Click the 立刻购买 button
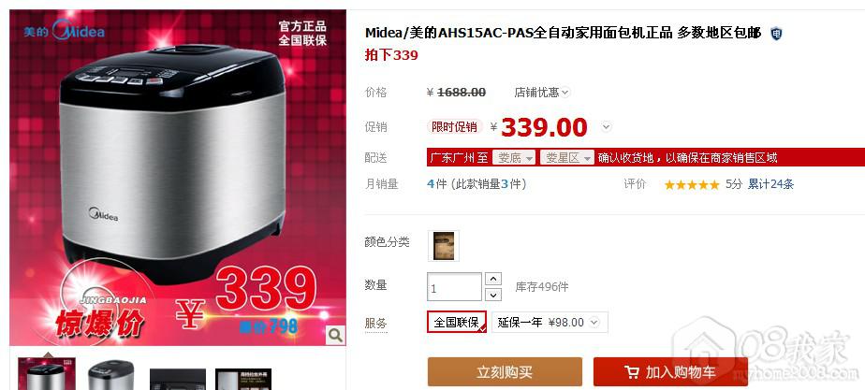This screenshot has height=390, width=865. coord(505,372)
